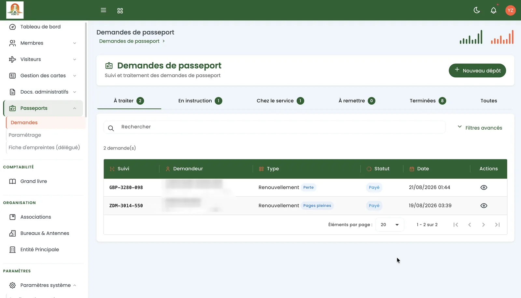The height and width of the screenshot is (298, 521).
Task: Expand the Membres menu
Action: click(43, 43)
